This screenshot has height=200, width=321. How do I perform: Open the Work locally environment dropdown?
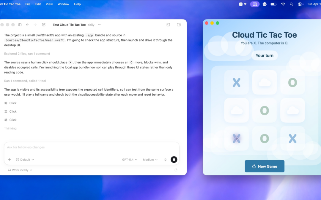20,170
